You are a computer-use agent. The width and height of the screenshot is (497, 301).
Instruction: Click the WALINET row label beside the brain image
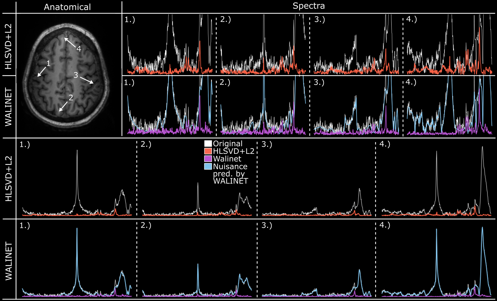8,107
